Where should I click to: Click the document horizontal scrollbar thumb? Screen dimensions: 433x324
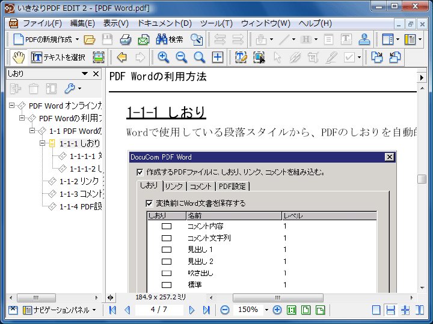(x=278, y=298)
